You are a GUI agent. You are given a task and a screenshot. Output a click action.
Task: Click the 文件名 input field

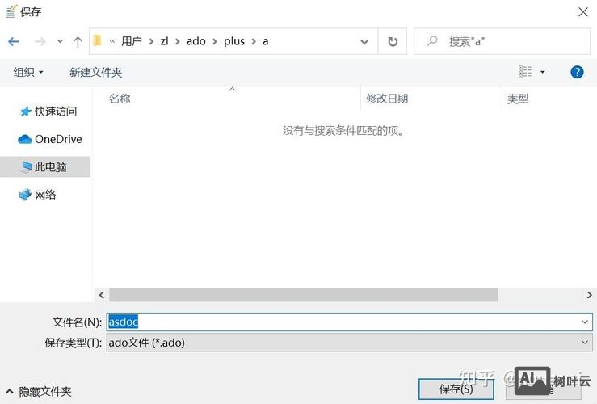pos(342,322)
